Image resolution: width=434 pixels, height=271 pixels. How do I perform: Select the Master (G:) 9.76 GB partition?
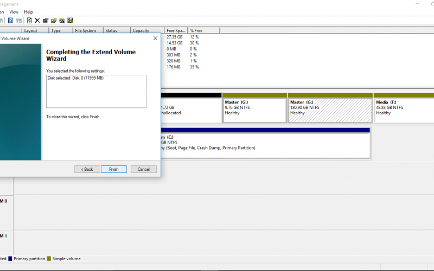pos(254,111)
